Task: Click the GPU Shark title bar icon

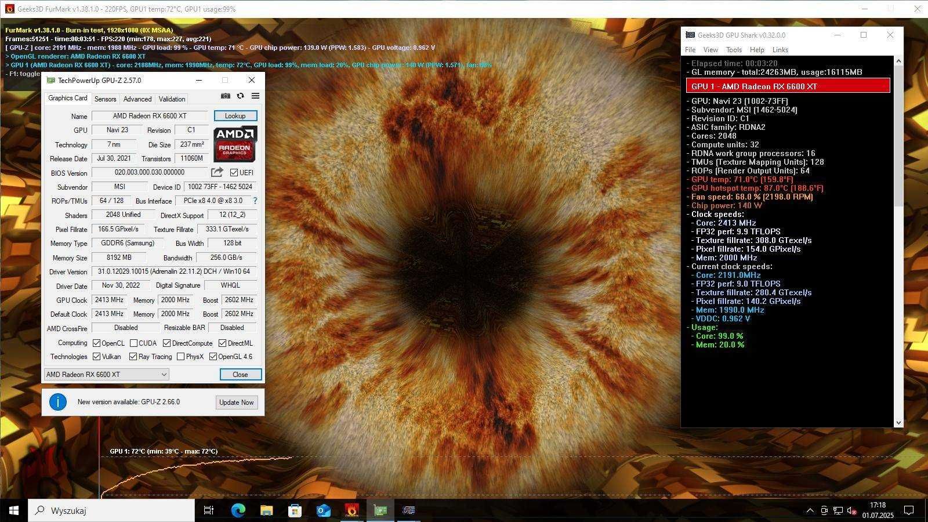Action: click(690, 35)
